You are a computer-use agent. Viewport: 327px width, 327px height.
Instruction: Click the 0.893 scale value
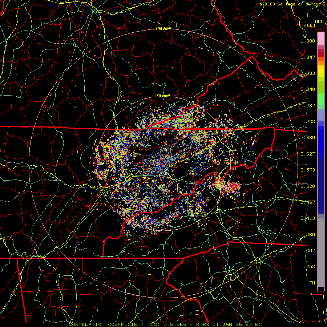[308, 73]
